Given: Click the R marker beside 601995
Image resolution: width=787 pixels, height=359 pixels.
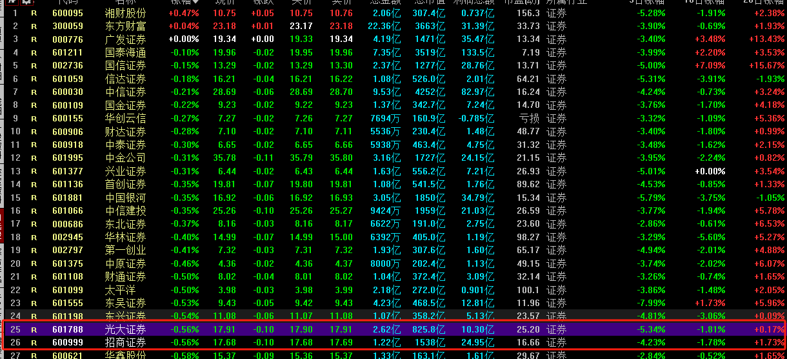Looking at the screenshot, I should [34, 158].
